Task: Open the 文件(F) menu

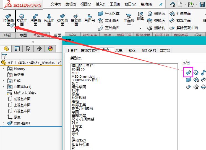Action: pos(56,4)
